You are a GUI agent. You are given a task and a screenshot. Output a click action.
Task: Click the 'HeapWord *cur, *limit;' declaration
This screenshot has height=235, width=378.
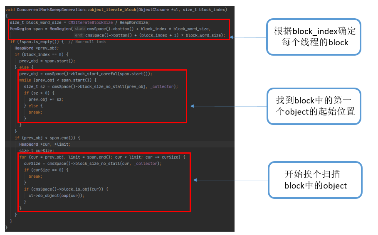coord(45,144)
